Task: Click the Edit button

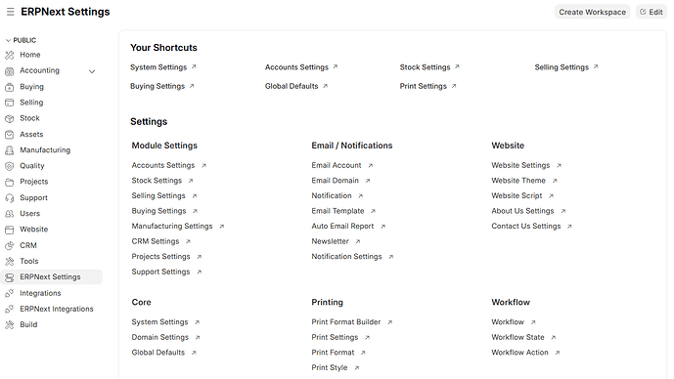Action: tap(652, 12)
